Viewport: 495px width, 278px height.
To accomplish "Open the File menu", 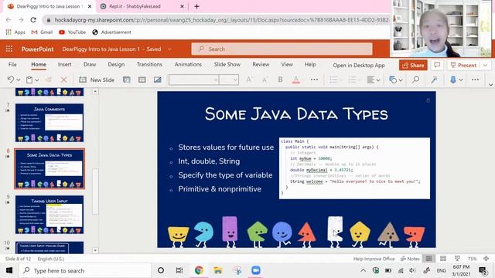I will pyautogui.click(x=12, y=64).
